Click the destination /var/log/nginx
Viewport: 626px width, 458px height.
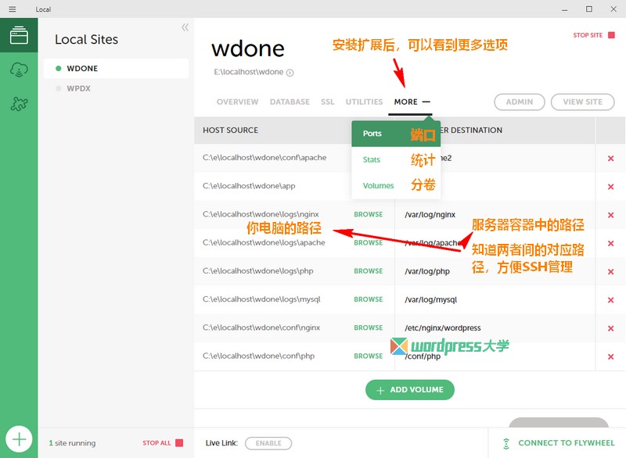tap(430, 215)
